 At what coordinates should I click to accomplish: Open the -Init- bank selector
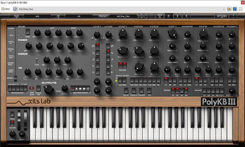click(x=37, y=16)
